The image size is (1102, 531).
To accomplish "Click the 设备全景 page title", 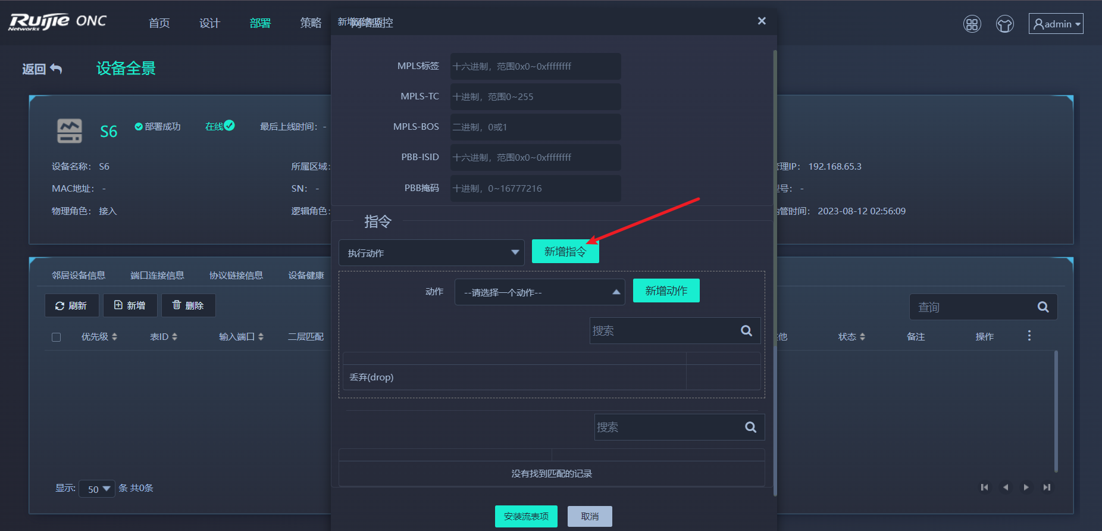I will coord(126,68).
